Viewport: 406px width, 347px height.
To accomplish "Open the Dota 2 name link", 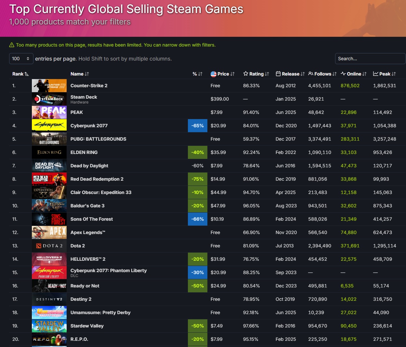I will click(78, 246).
